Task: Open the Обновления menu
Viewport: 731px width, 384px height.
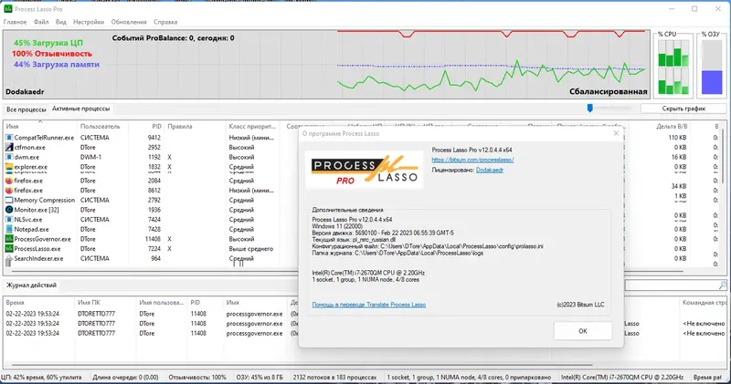Action: [129, 22]
